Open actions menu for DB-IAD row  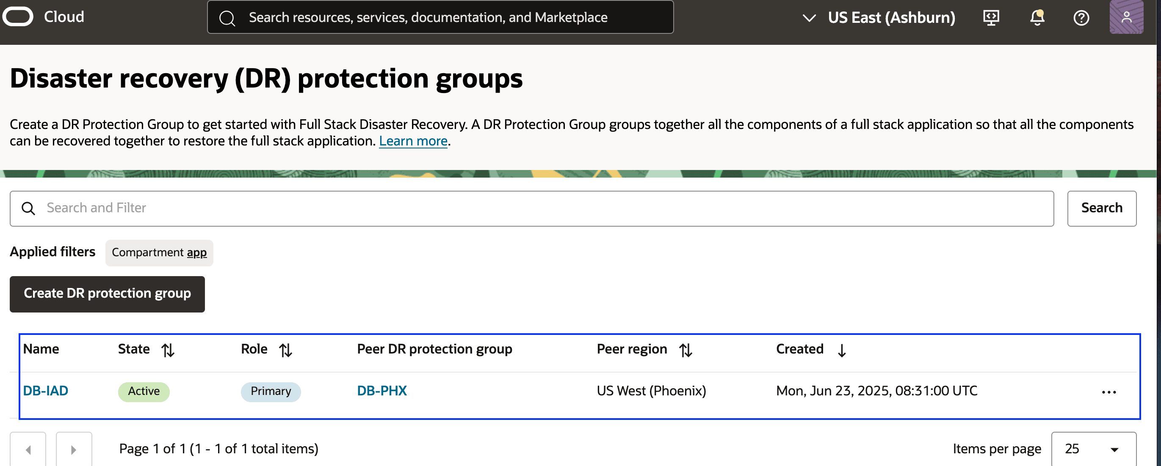pos(1108,392)
